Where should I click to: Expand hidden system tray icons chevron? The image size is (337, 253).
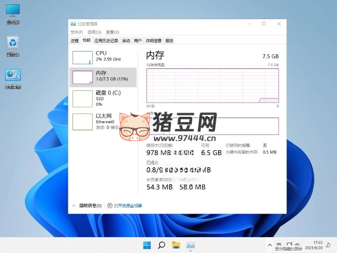pyautogui.click(x=269, y=245)
